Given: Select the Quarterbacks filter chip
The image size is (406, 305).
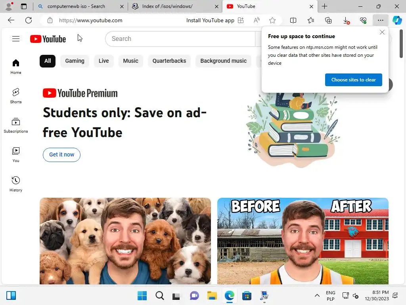Looking at the screenshot, I should (169, 61).
